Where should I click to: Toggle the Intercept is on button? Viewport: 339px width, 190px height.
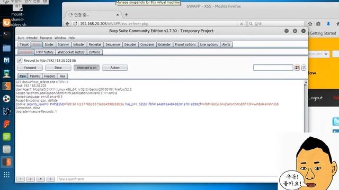86,68
